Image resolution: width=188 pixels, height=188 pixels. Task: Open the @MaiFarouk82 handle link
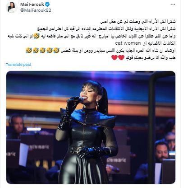(36, 10)
